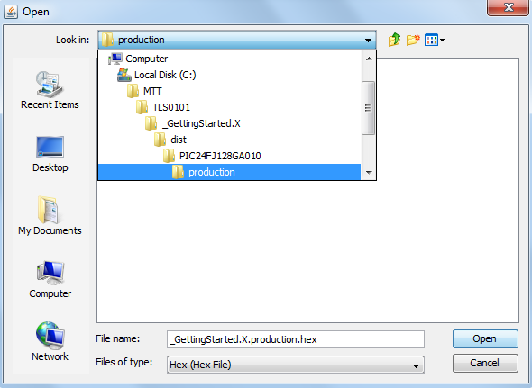Select Computer shortcut in left sidebar
The image size is (532, 388).
[x=50, y=280]
